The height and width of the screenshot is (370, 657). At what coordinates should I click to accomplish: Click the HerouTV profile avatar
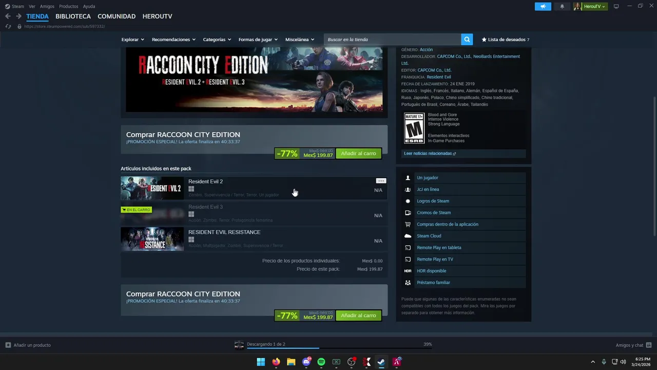click(x=577, y=6)
